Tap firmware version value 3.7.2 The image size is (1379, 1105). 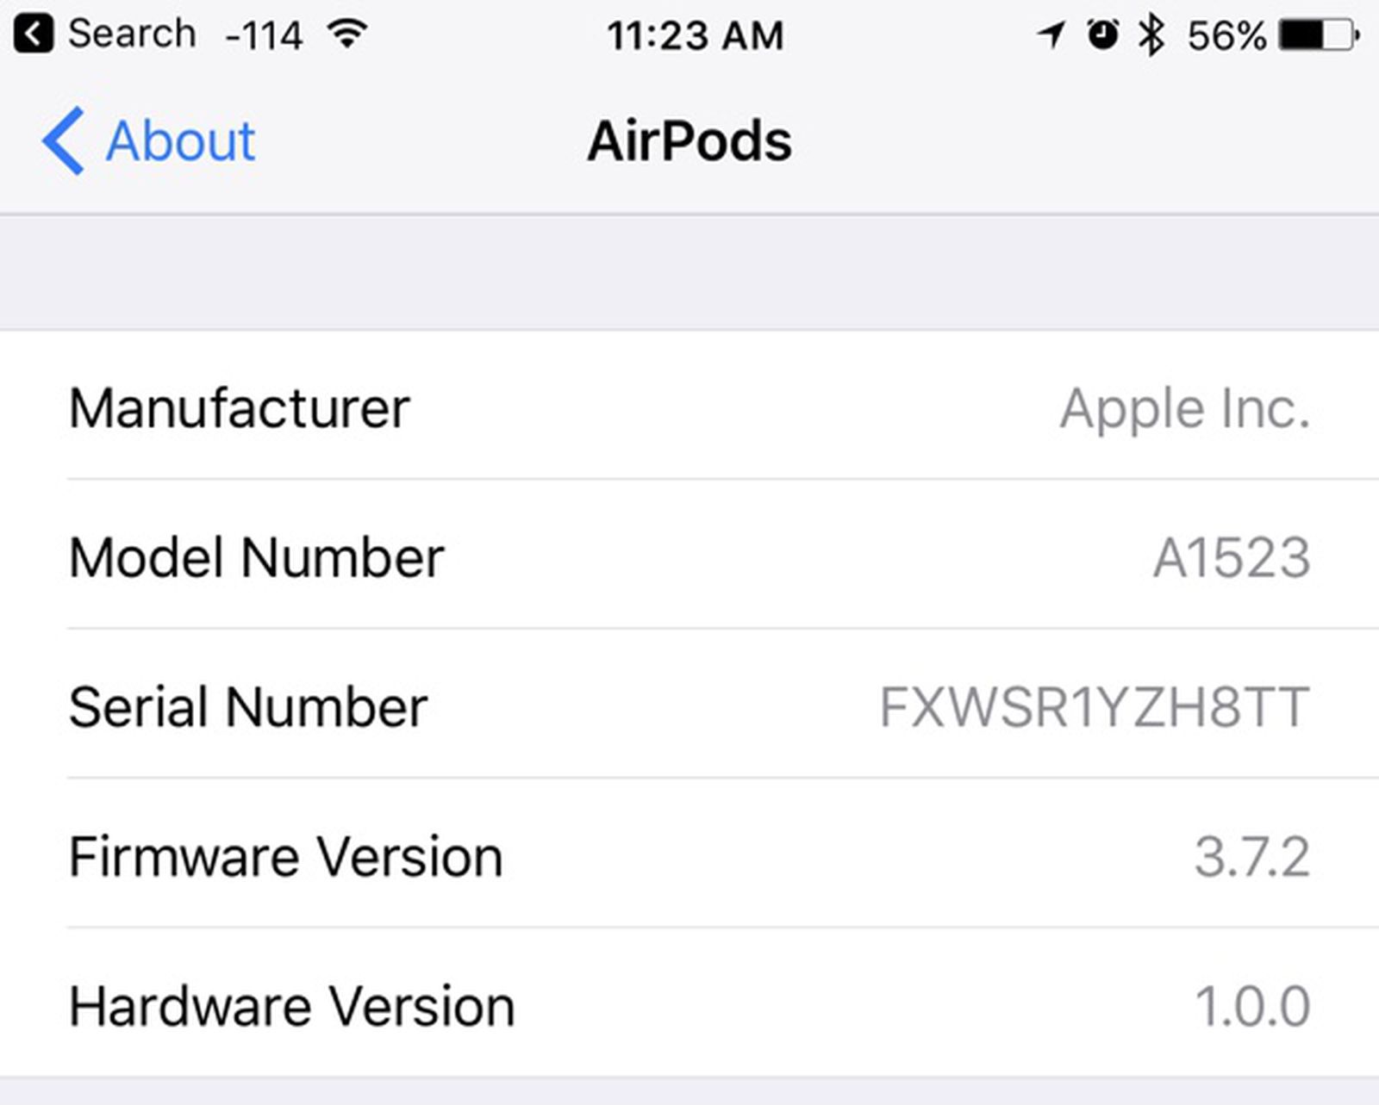1251,856
